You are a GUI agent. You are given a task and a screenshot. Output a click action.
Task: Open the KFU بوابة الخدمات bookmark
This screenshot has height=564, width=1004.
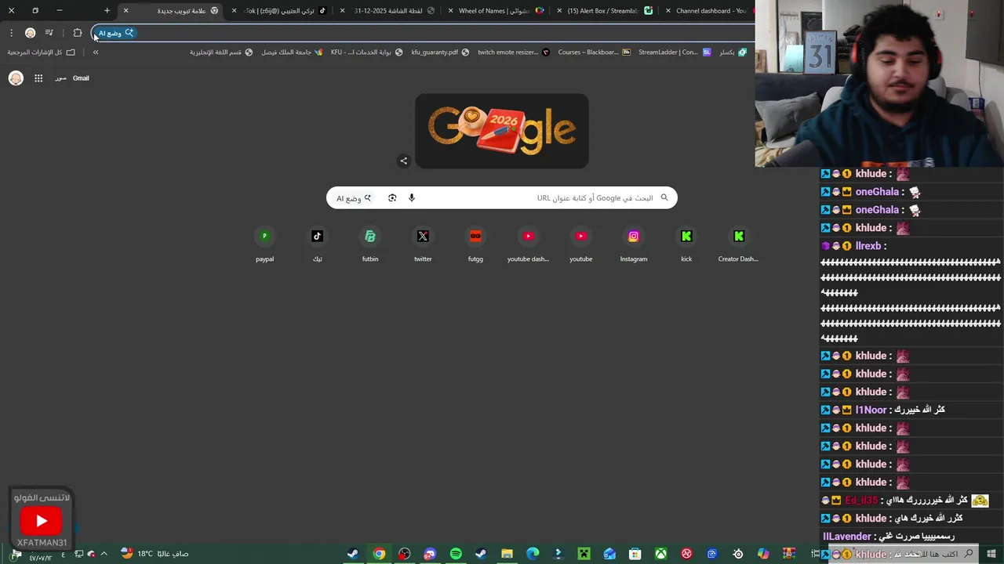tap(366, 52)
